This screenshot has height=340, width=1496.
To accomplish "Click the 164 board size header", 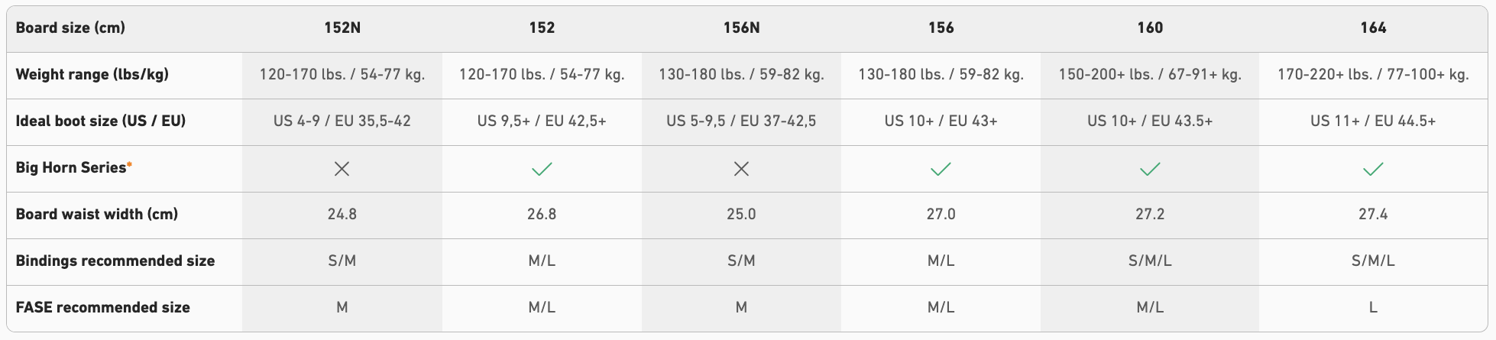I will point(1373,28).
